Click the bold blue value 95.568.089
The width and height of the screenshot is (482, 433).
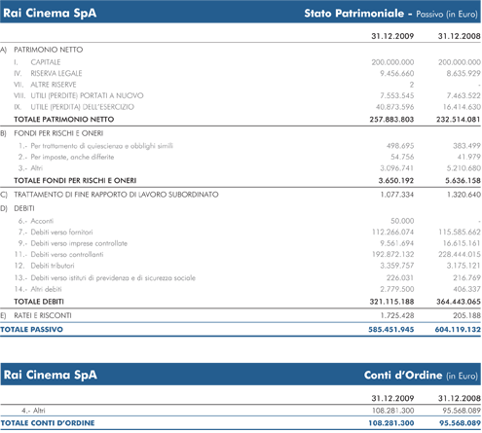tap(460, 423)
